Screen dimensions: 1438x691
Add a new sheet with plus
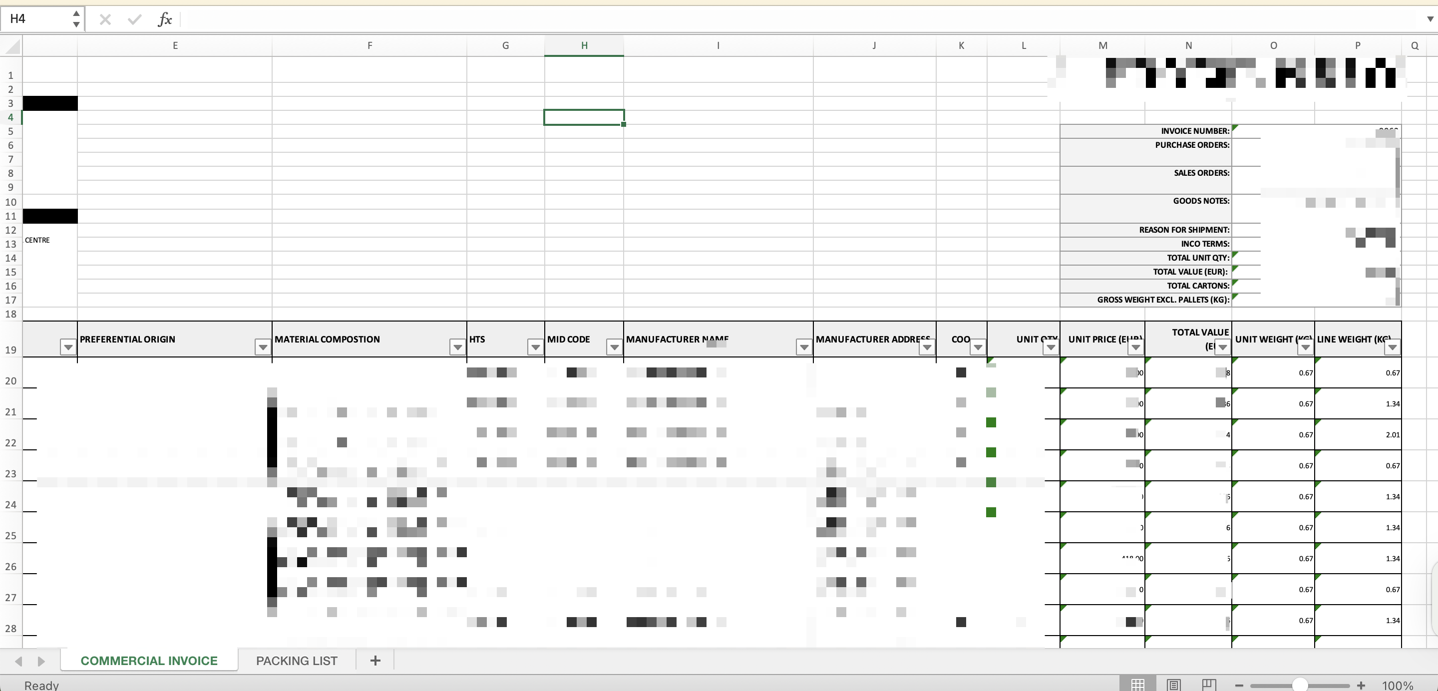tap(375, 661)
